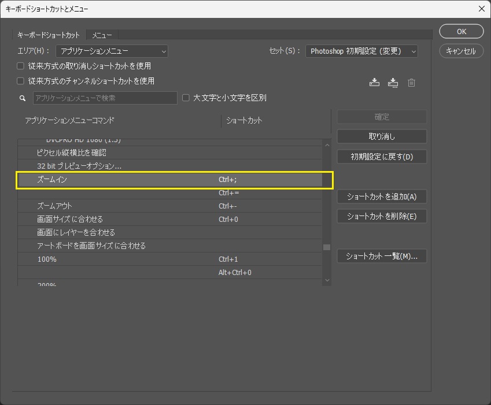This screenshot has width=491, height=405.
Task: Open the エリア dropdown (アプリケーションメニュー)
Action: [x=111, y=51]
